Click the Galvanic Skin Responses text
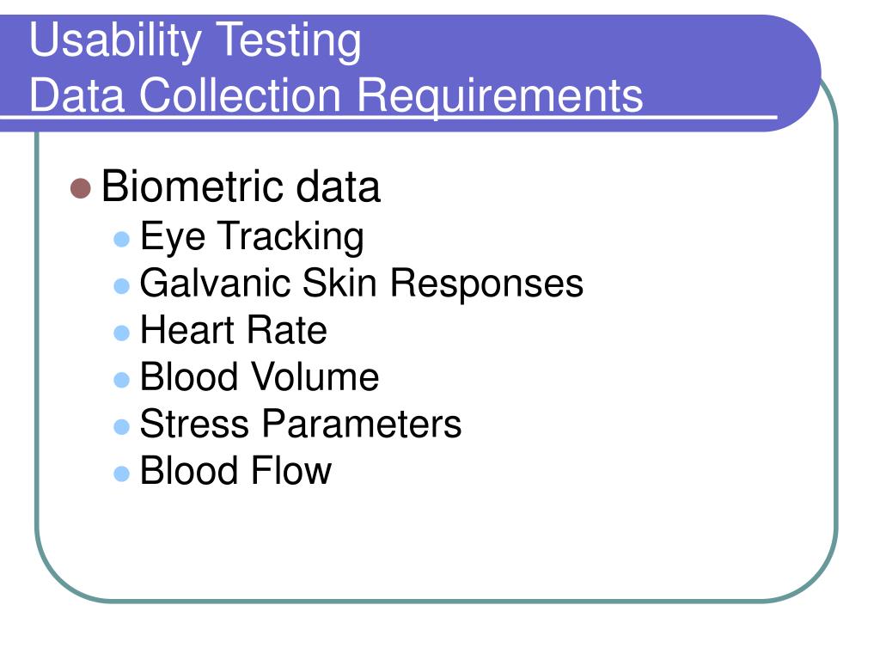 pyautogui.click(x=362, y=284)
